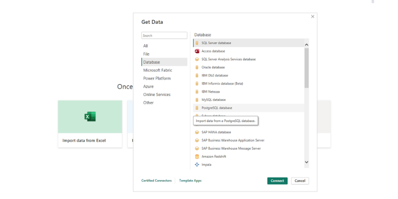Click the Excel icon on import card
This screenshot has height=199, width=398.
(90, 116)
